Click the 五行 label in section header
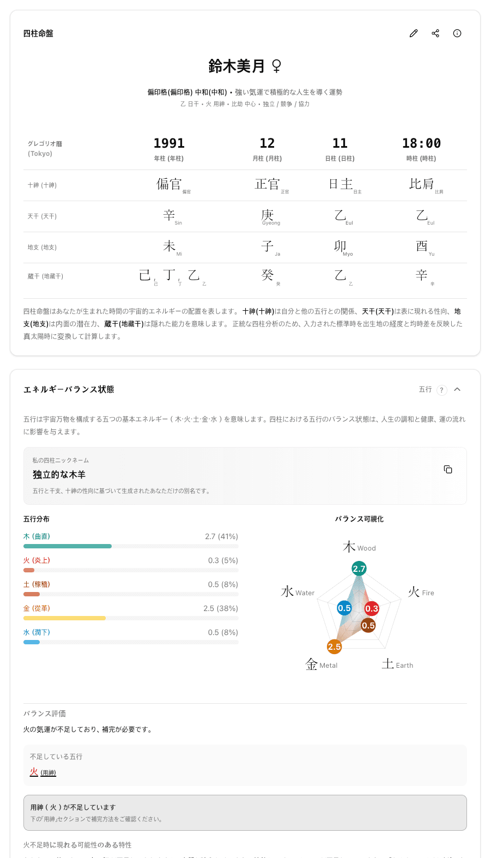Image resolution: width=491 pixels, height=858 pixels. point(425,390)
